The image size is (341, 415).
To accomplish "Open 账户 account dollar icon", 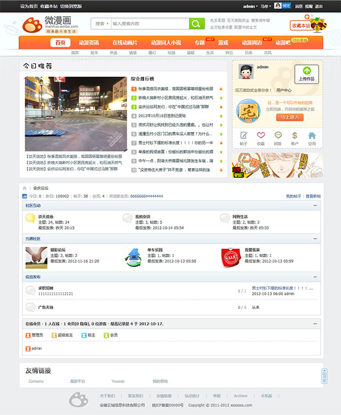I will tap(295, 136).
